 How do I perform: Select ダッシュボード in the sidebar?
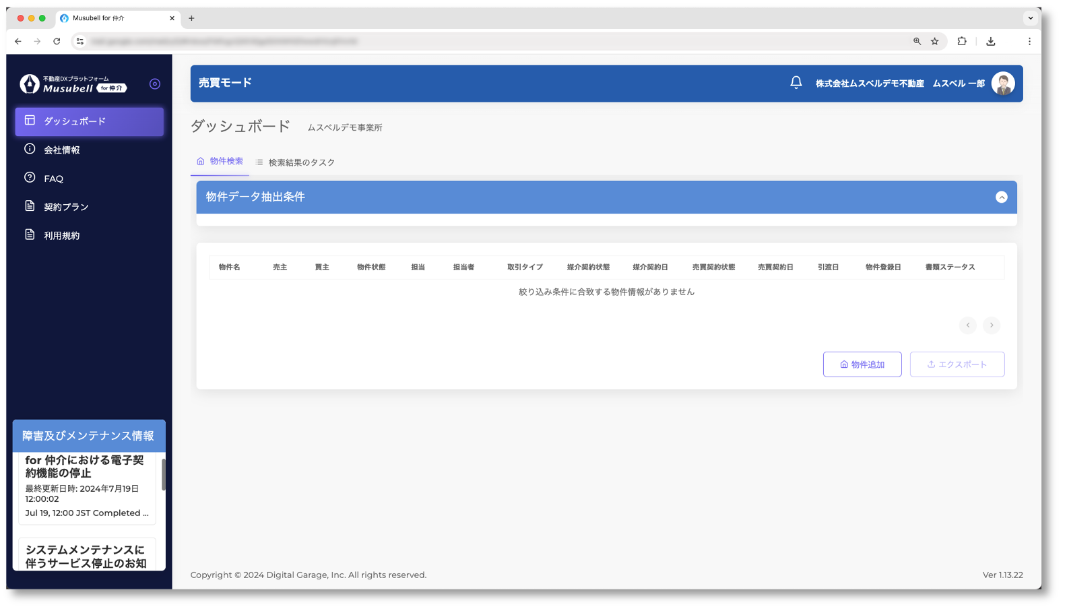[89, 122]
